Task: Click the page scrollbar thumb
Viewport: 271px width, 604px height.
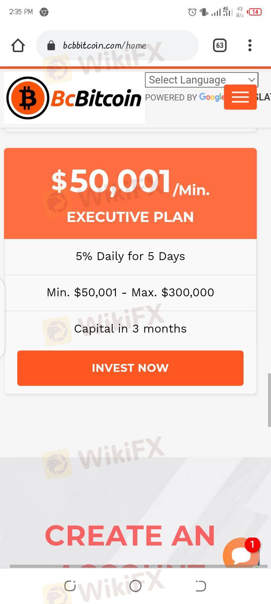Action: click(269, 400)
